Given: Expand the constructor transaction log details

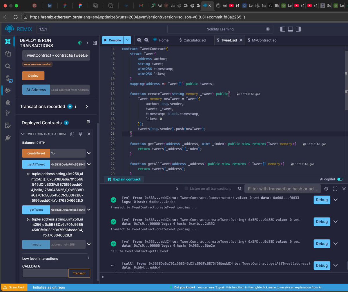Looking at the screenshot, I should pos(336,200).
